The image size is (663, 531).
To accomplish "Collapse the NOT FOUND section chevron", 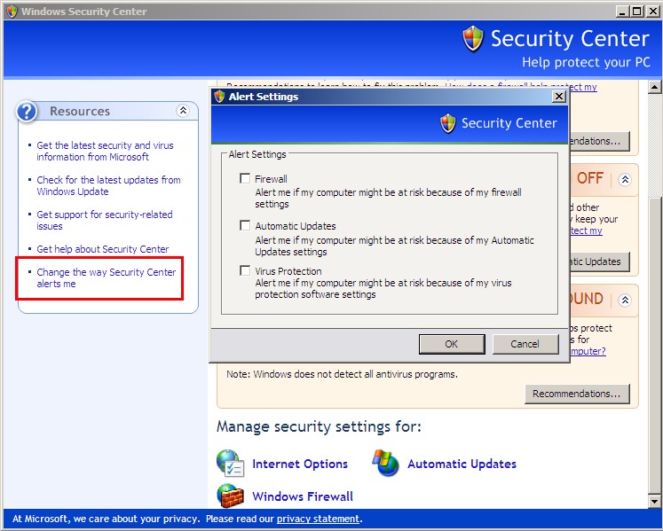I will pos(625,300).
